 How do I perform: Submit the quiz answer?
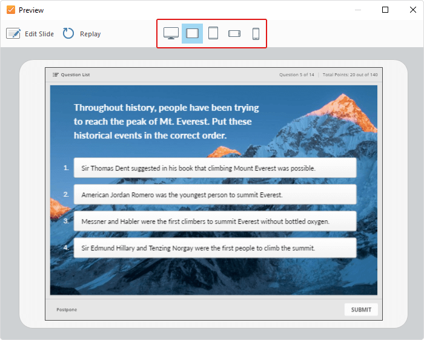(361, 310)
